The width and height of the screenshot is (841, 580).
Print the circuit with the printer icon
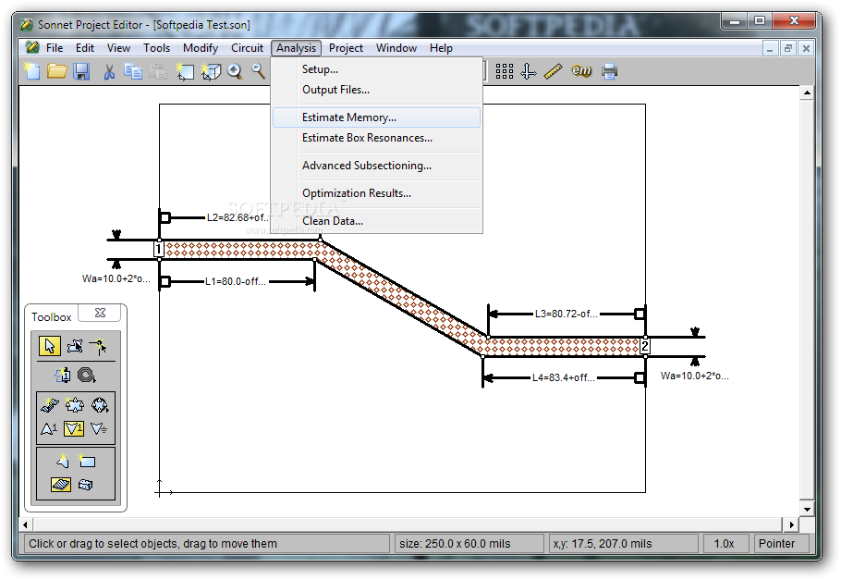(x=609, y=71)
